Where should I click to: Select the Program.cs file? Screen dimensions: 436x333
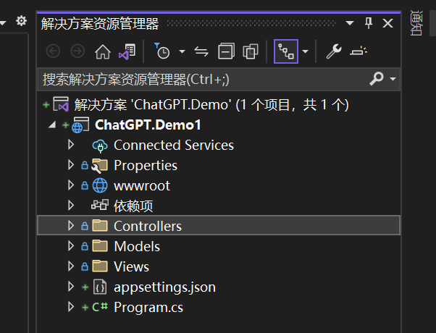click(x=148, y=308)
